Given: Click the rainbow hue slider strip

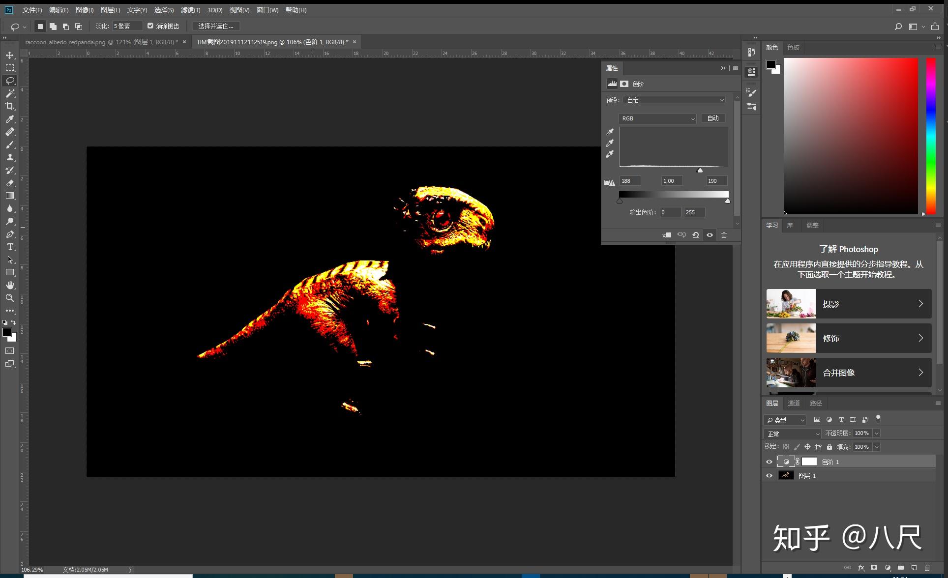Looking at the screenshot, I should [931, 136].
